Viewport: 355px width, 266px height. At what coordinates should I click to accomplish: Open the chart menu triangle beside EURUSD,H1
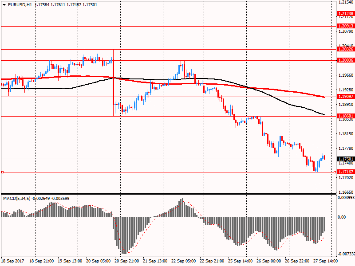[x=4, y=5]
